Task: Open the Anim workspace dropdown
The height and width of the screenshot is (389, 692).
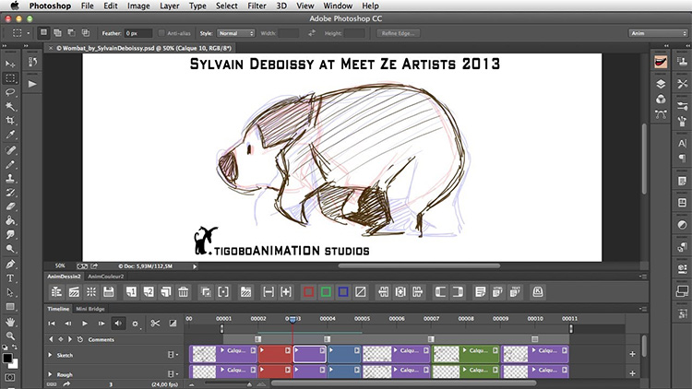Action: tap(658, 33)
